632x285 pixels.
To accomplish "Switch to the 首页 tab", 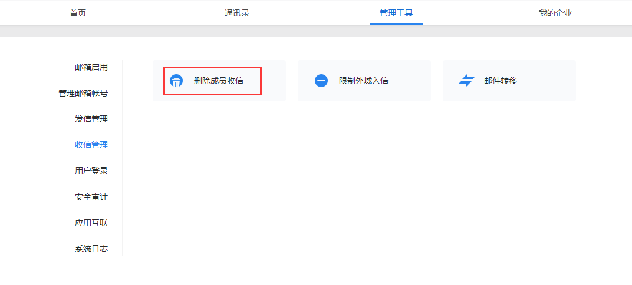I will pos(78,13).
